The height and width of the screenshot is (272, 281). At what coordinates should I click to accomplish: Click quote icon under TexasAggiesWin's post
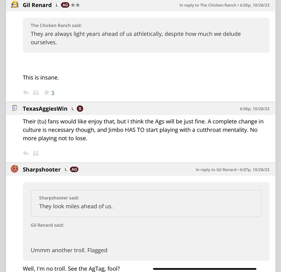coord(36,153)
